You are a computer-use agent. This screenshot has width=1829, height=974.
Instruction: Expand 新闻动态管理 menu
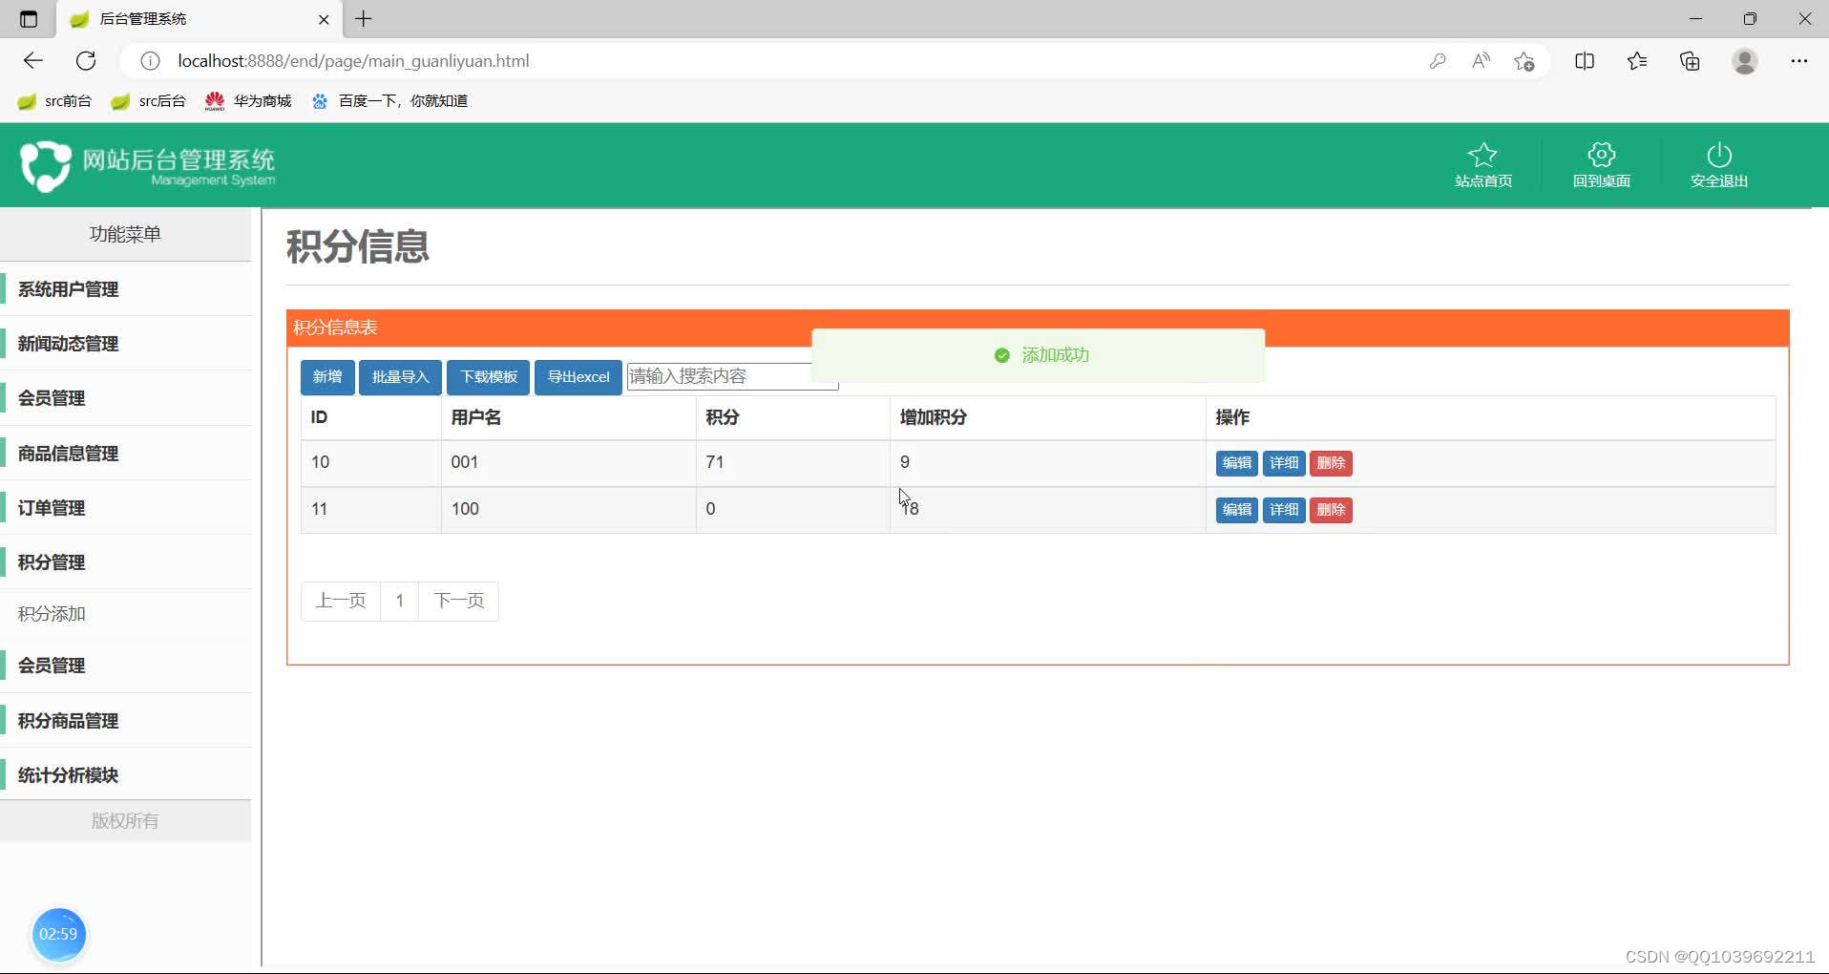(126, 344)
